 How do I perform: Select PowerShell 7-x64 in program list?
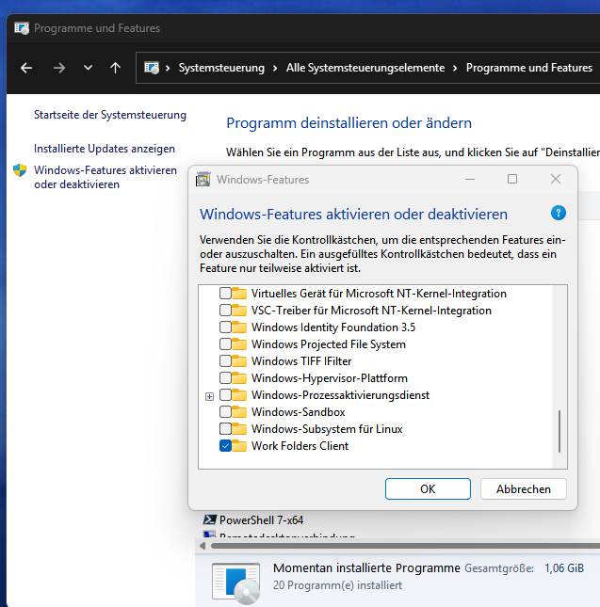pos(261,520)
